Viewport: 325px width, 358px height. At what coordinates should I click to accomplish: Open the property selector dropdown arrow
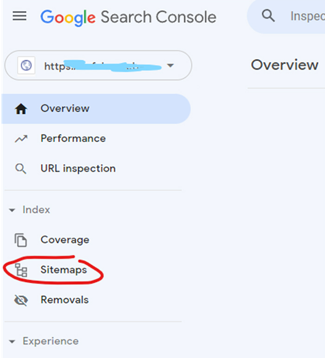coord(170,65)
